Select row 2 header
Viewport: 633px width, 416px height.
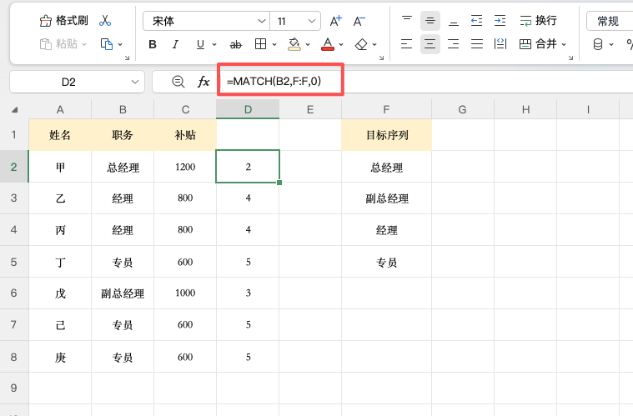tap(14, 167)
